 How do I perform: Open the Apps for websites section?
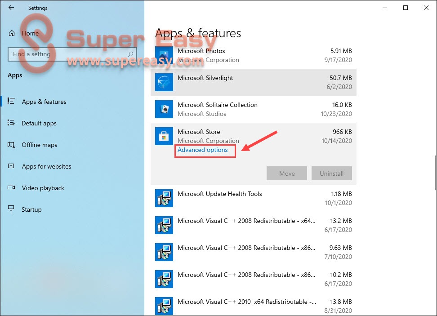point(47,166)
